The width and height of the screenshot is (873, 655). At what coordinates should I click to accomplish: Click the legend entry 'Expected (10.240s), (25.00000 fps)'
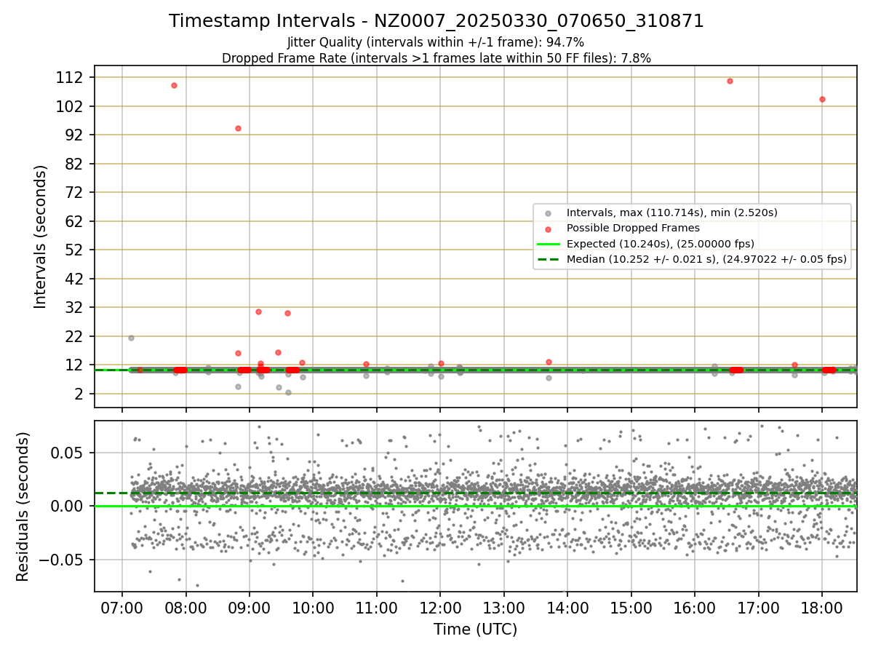point(661,244)
